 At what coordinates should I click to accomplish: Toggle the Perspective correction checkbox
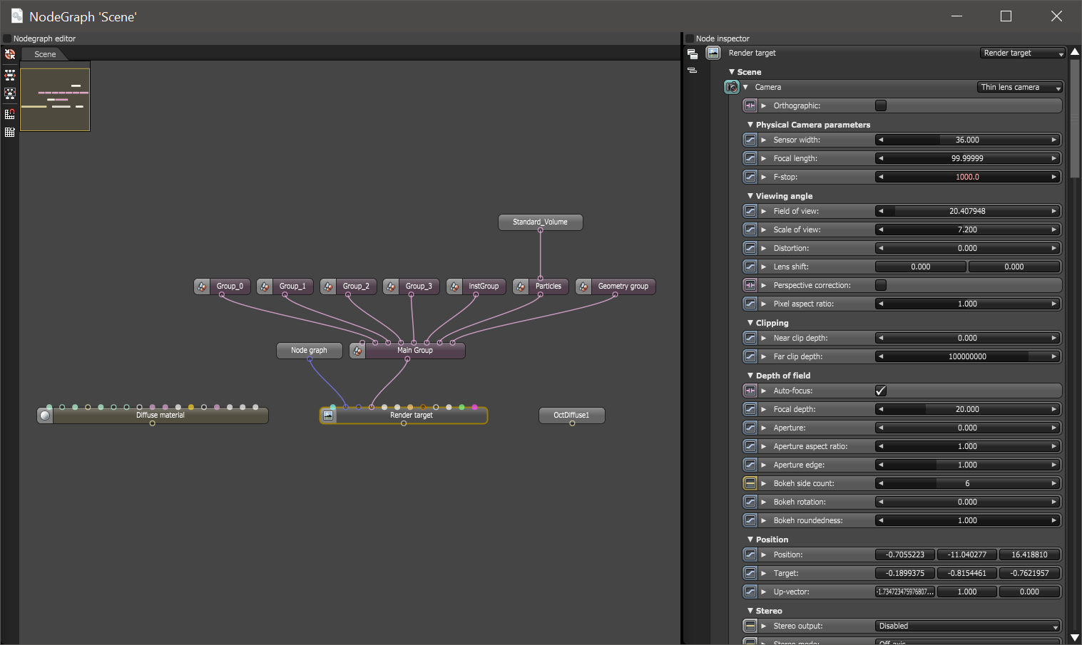tap(881, 285)
